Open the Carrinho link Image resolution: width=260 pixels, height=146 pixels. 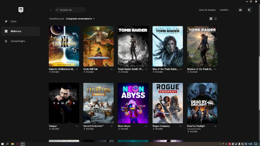point(224,10)
